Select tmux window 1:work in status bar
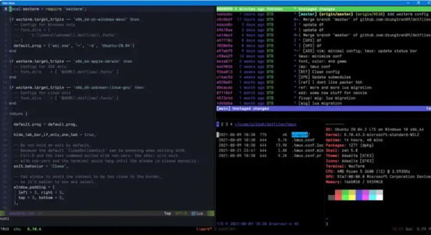This screenshot has width=431, height=235. click(204, 229)
